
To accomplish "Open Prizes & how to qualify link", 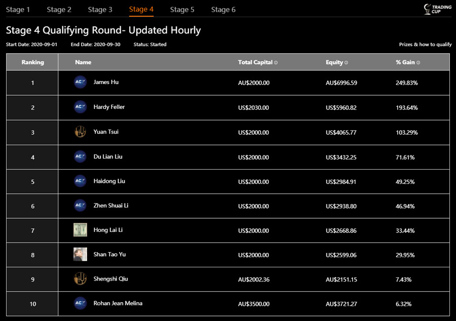I will tap(425, 45).
